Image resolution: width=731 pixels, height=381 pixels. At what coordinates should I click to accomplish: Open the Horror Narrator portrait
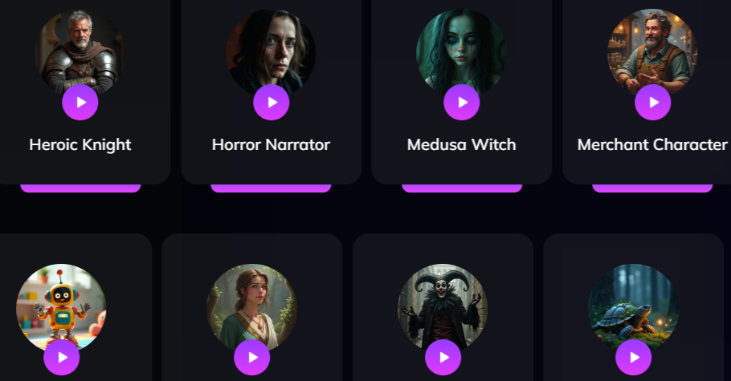(x=271, y=51)
